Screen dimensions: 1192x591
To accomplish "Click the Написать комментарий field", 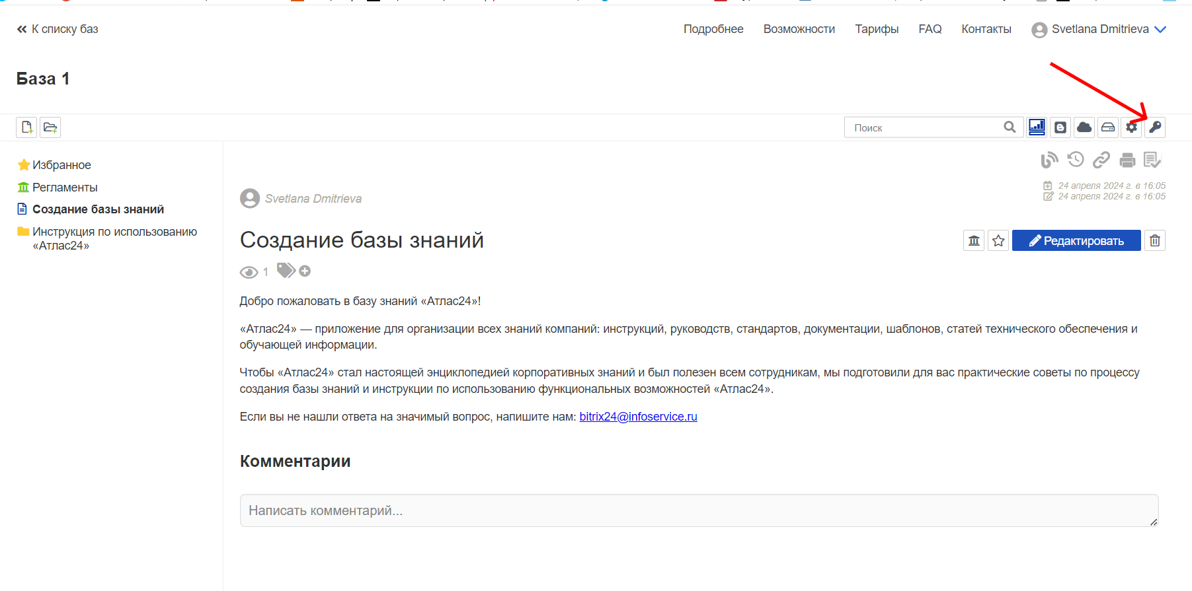I will [x=699, y=510].
